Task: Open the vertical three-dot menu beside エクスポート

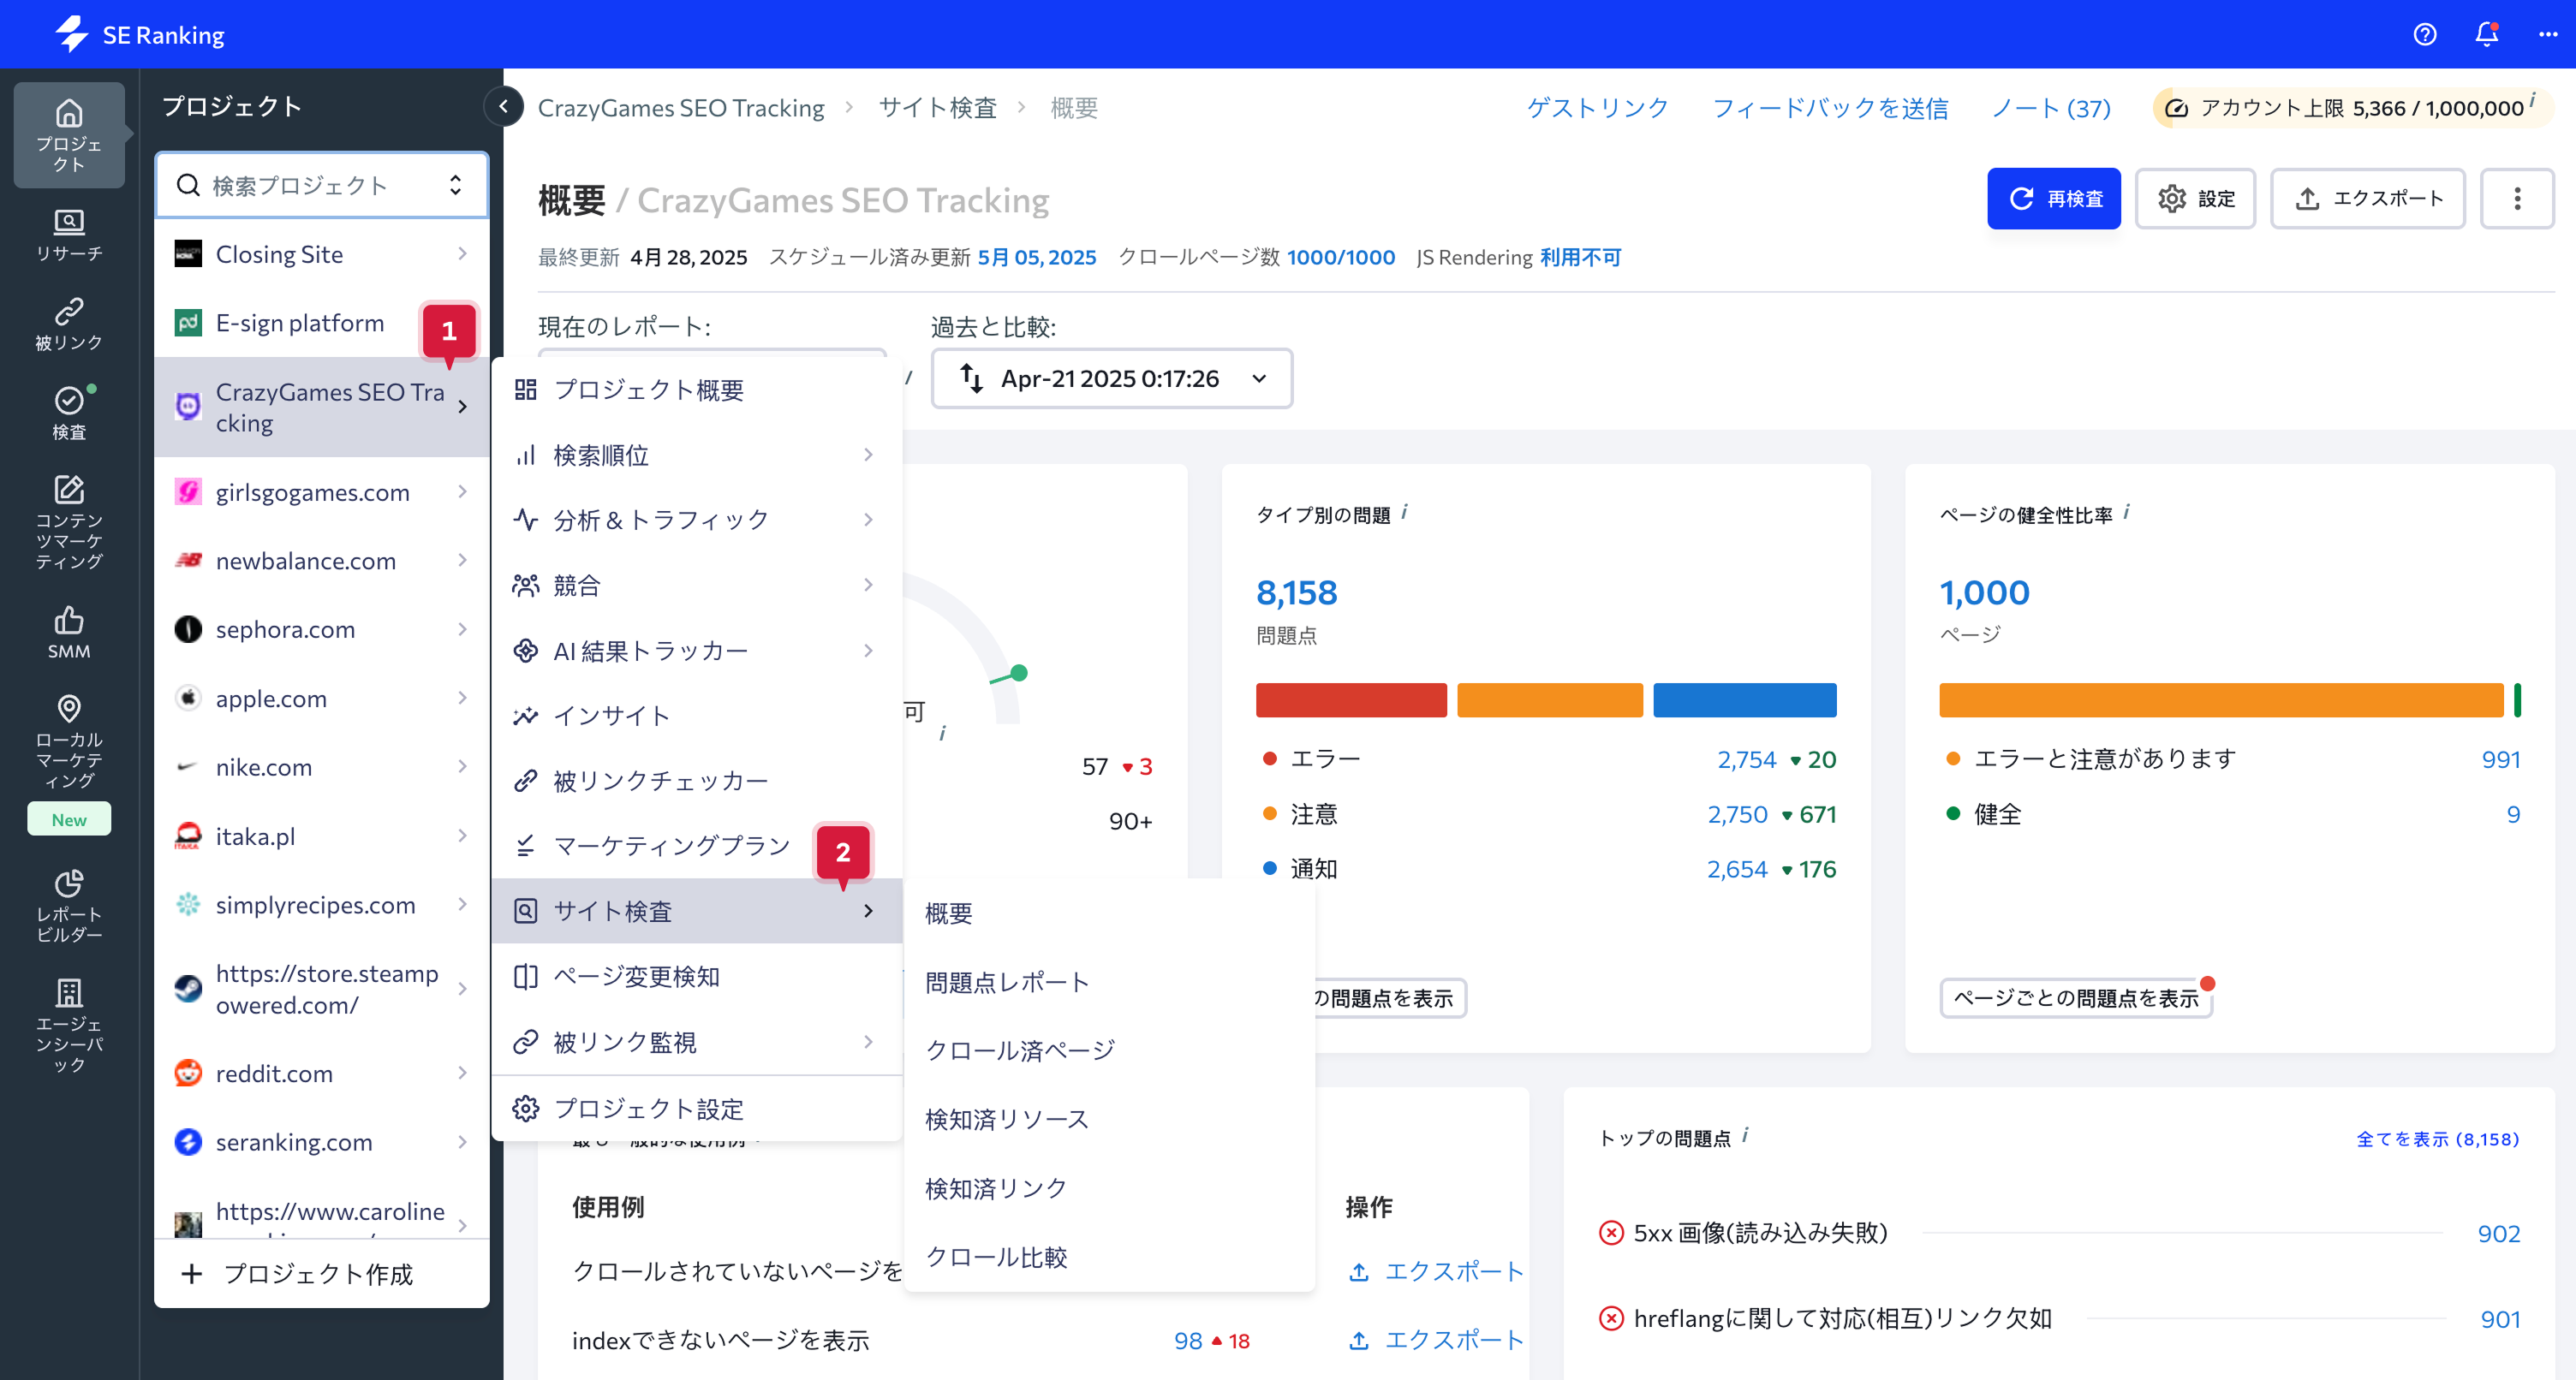Action: [2517, 198]
